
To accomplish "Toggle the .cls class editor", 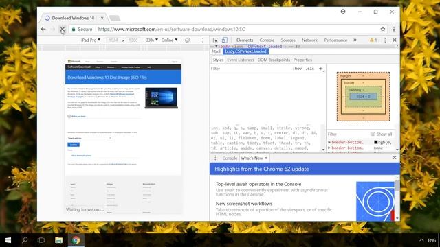I will [310, 69].
